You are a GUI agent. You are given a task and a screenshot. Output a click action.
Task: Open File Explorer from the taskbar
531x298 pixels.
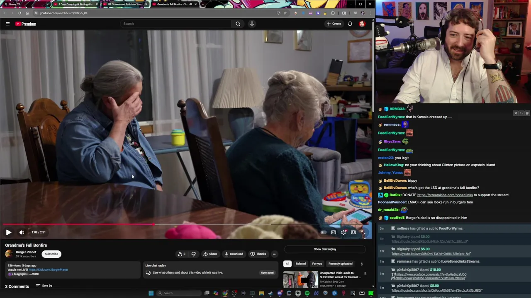pos(261,293)
